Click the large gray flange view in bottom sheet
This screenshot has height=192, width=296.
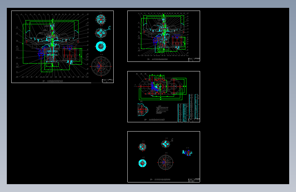(166, 162)
